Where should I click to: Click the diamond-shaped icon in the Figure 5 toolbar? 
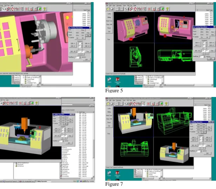112,9
